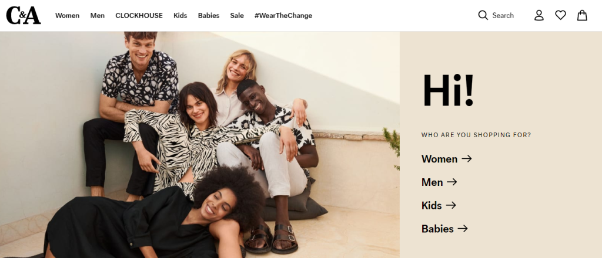Open Kids in the top navigation
This screenshot has width=602, height=258.
coord(180,16)
